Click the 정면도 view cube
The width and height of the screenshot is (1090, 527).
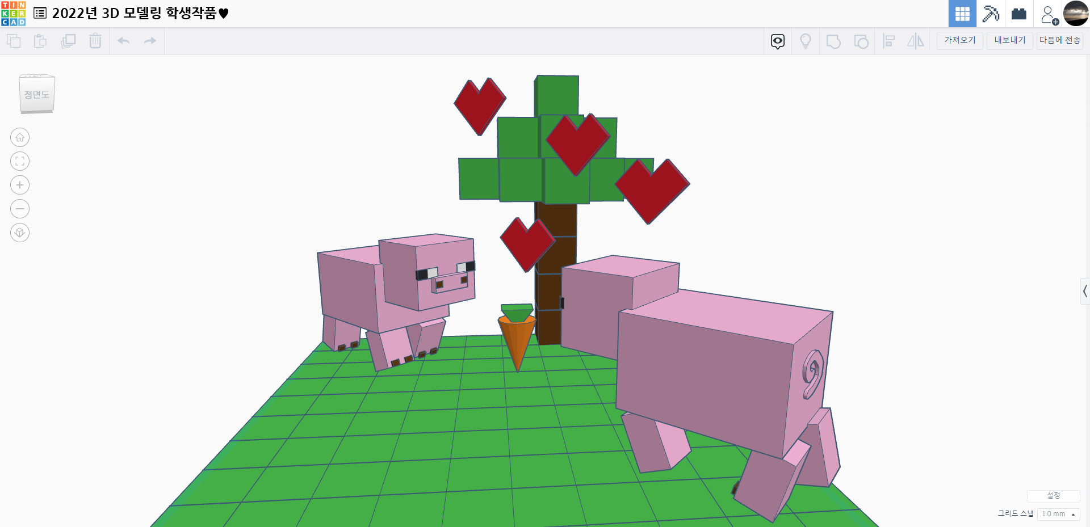point(37,94)
